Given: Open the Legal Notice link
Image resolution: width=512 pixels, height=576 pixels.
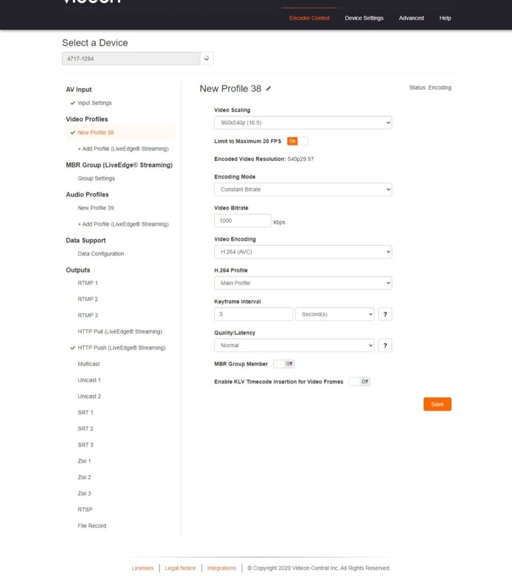Looking at the screenshot, I should (x=180, y=568).
